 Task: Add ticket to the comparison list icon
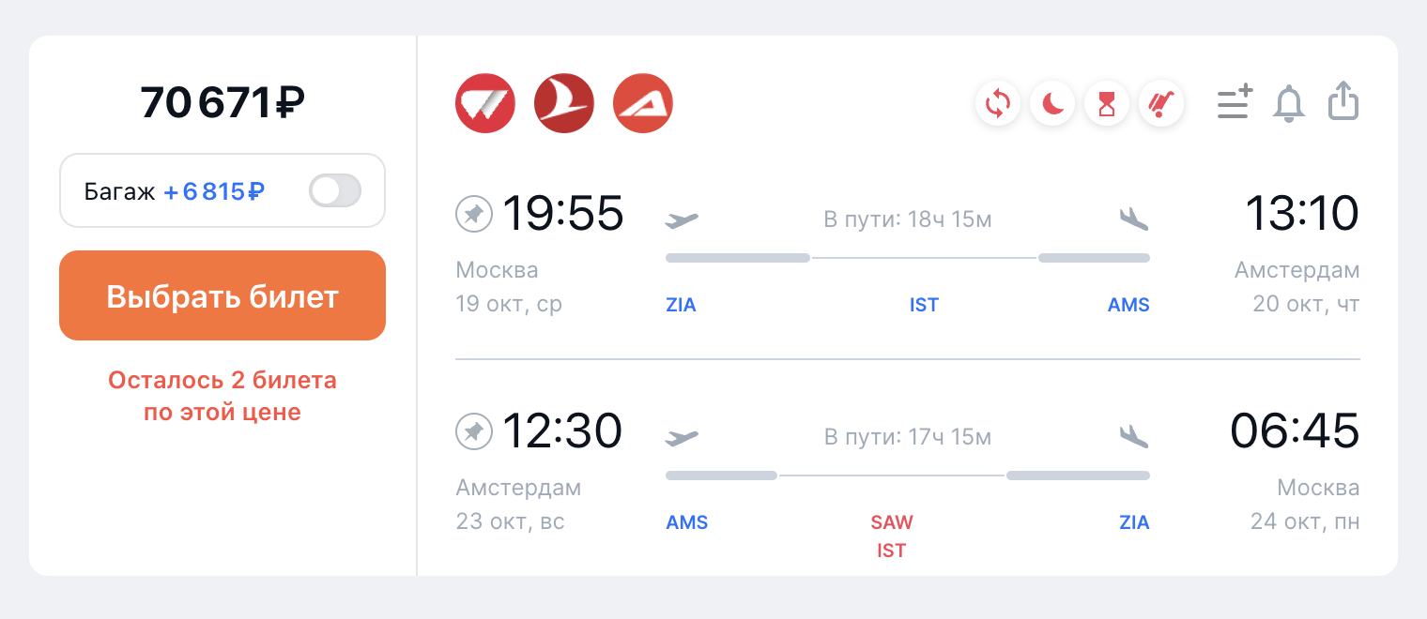tap(1235, 102)
